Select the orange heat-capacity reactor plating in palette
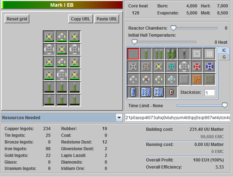Screen dimensions: 233x177 coord(197,79)
